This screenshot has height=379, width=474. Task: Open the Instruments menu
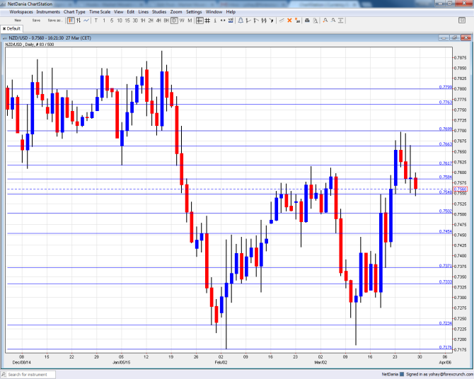[x=48, y=12]
